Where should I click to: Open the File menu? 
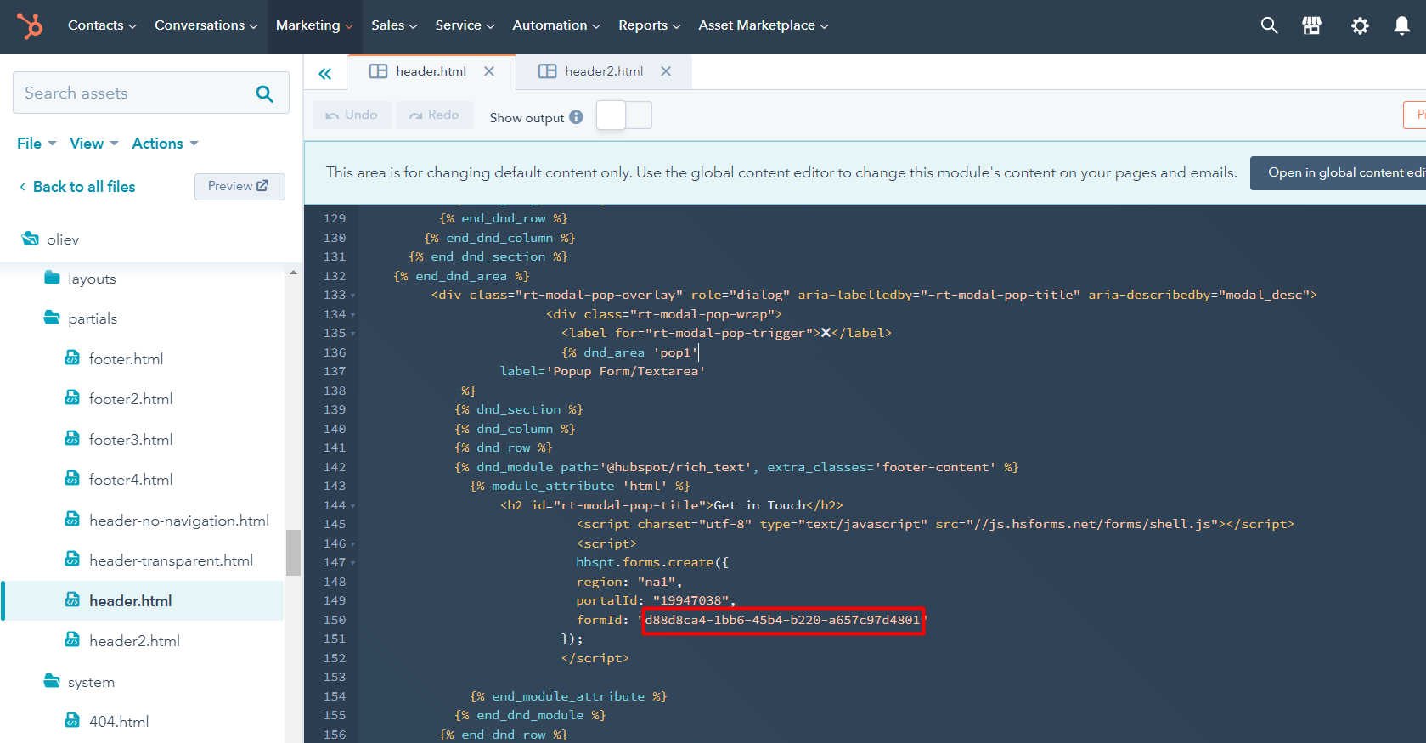[37, 144]
